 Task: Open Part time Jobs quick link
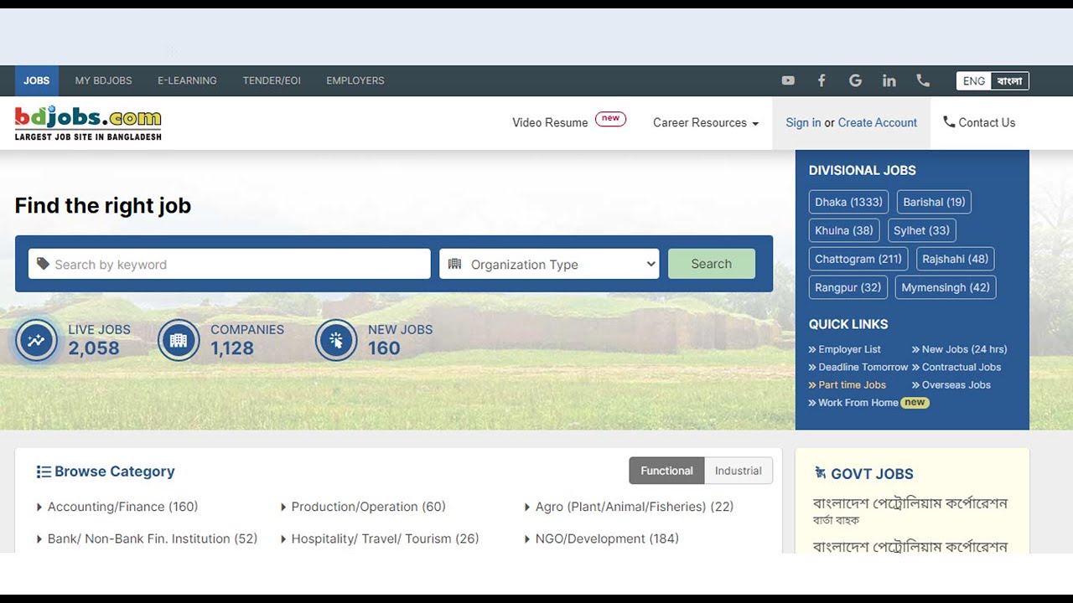click(852, 384)
